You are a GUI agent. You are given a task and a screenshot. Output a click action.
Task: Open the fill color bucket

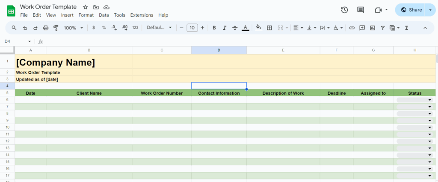pos(259,28)
